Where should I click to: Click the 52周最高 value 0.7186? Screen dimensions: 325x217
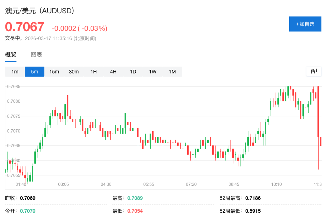(x=253, y=198)
